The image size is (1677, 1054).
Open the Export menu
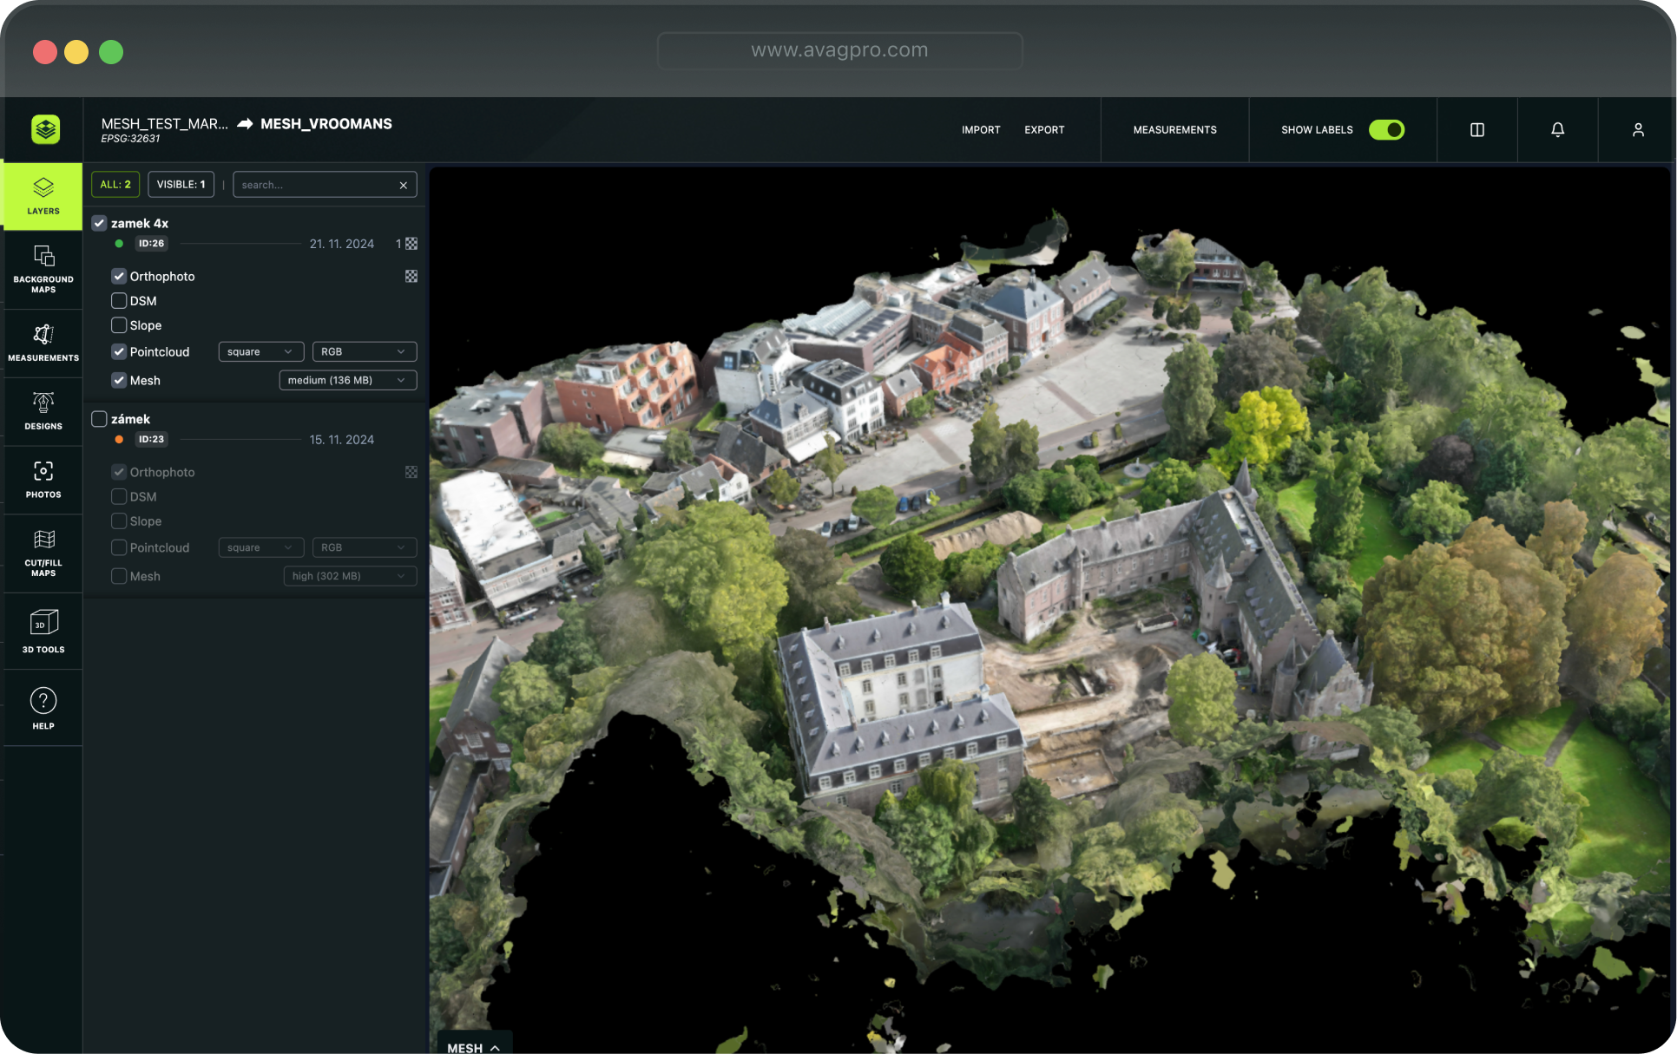tap(1043, 130)
